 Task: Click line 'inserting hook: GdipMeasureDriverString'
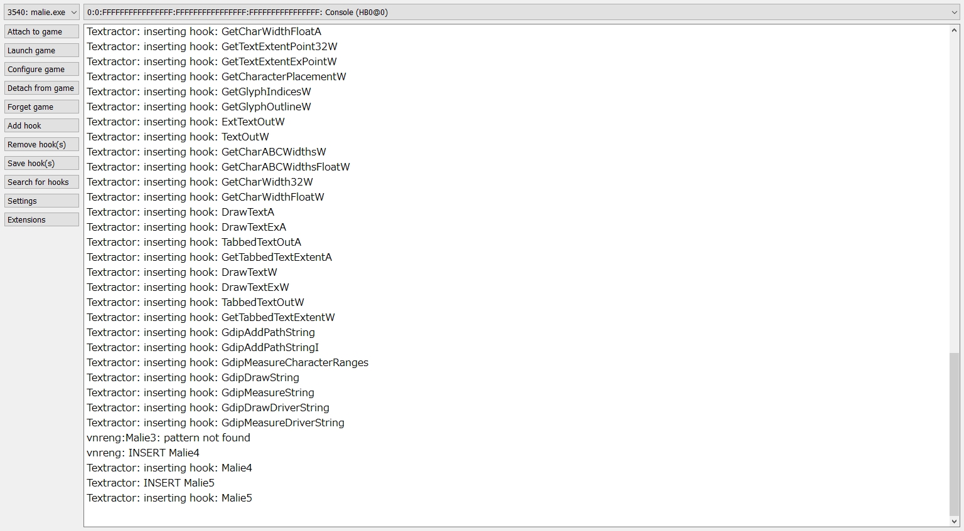point(215,423)
